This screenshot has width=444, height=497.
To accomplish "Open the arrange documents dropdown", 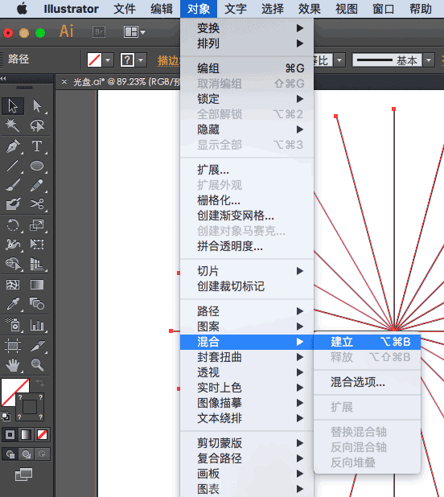I will point(134,32).
